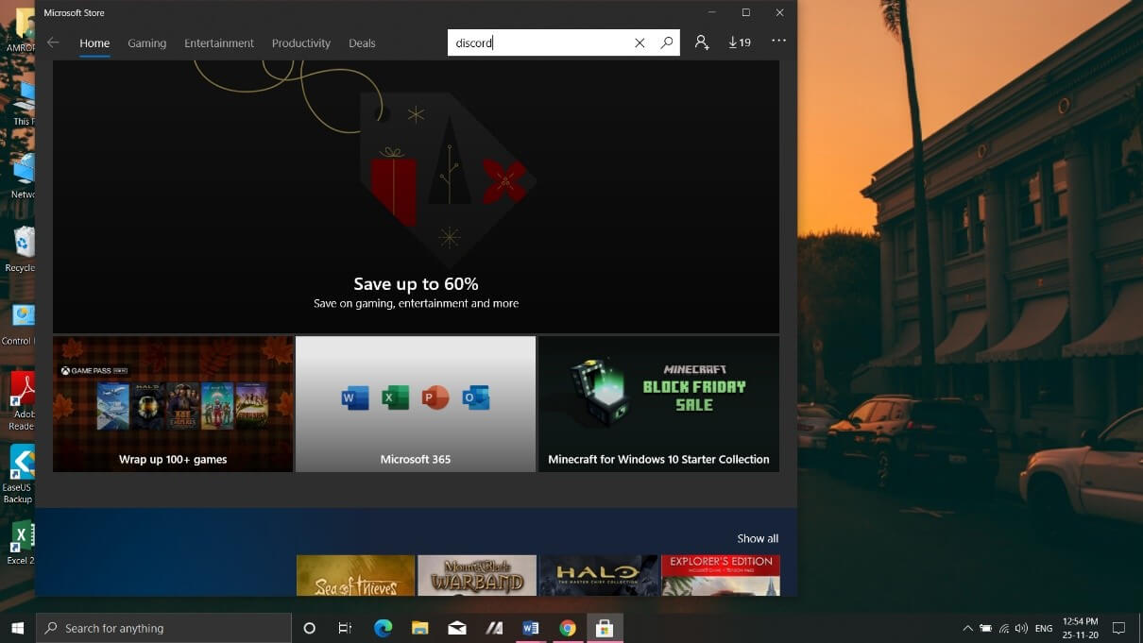The height and width of the screenshot is (643, 1143).
Task: Open the Productivity tab
Action: click(x=301, y=43)
